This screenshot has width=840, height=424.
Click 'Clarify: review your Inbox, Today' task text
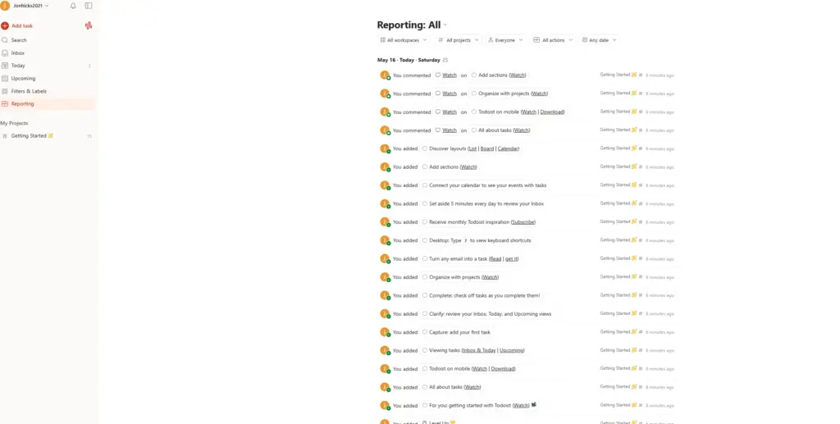[x=491, y=314]
